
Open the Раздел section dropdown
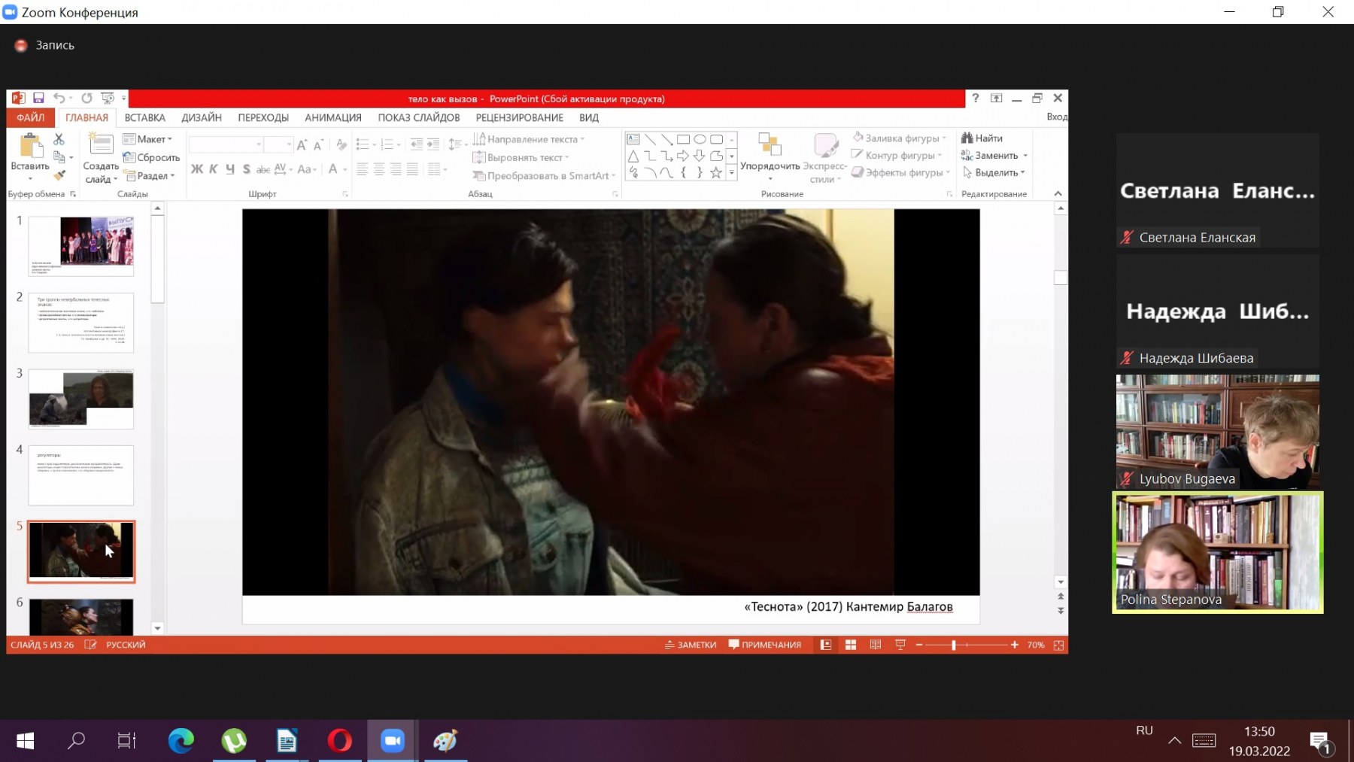(x=150, y=175)
